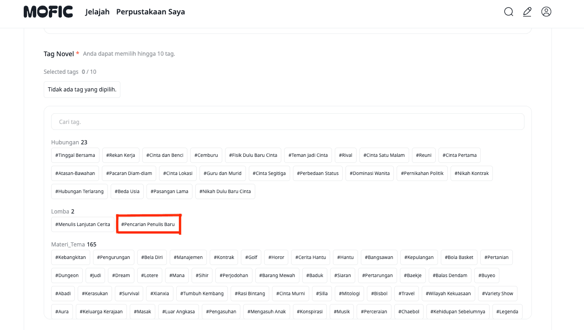Click the Cari tag search field
This screenshot has height=330, width=584.
pyautogui.click(x=287, y=122)
